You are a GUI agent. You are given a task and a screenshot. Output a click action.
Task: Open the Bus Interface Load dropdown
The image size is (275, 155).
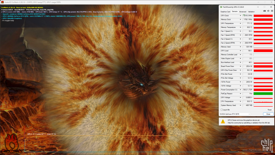(240, 62)
